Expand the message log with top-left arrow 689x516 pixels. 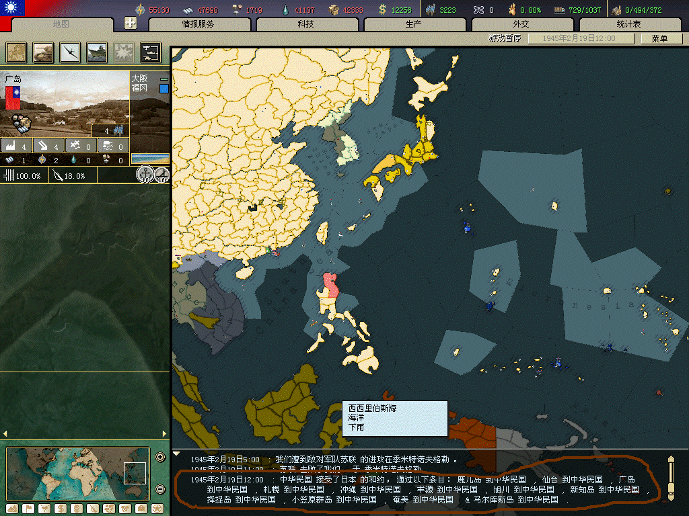pyautogui.click(x=176, y=454)
